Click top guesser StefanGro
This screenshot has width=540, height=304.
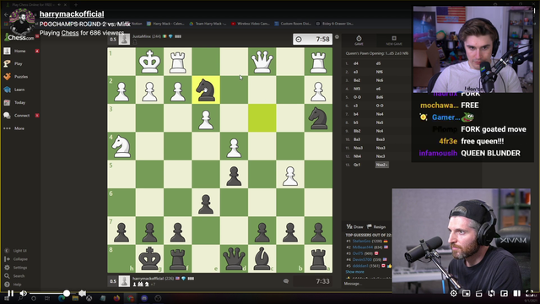[361, 241]
